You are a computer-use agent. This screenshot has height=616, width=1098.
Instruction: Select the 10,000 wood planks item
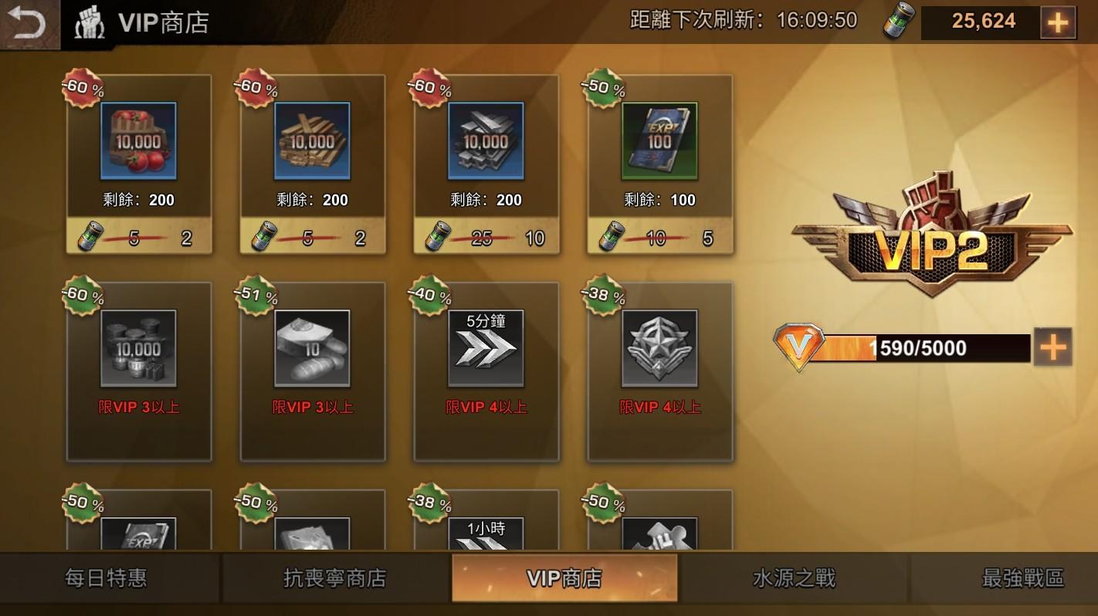point(312,141)
